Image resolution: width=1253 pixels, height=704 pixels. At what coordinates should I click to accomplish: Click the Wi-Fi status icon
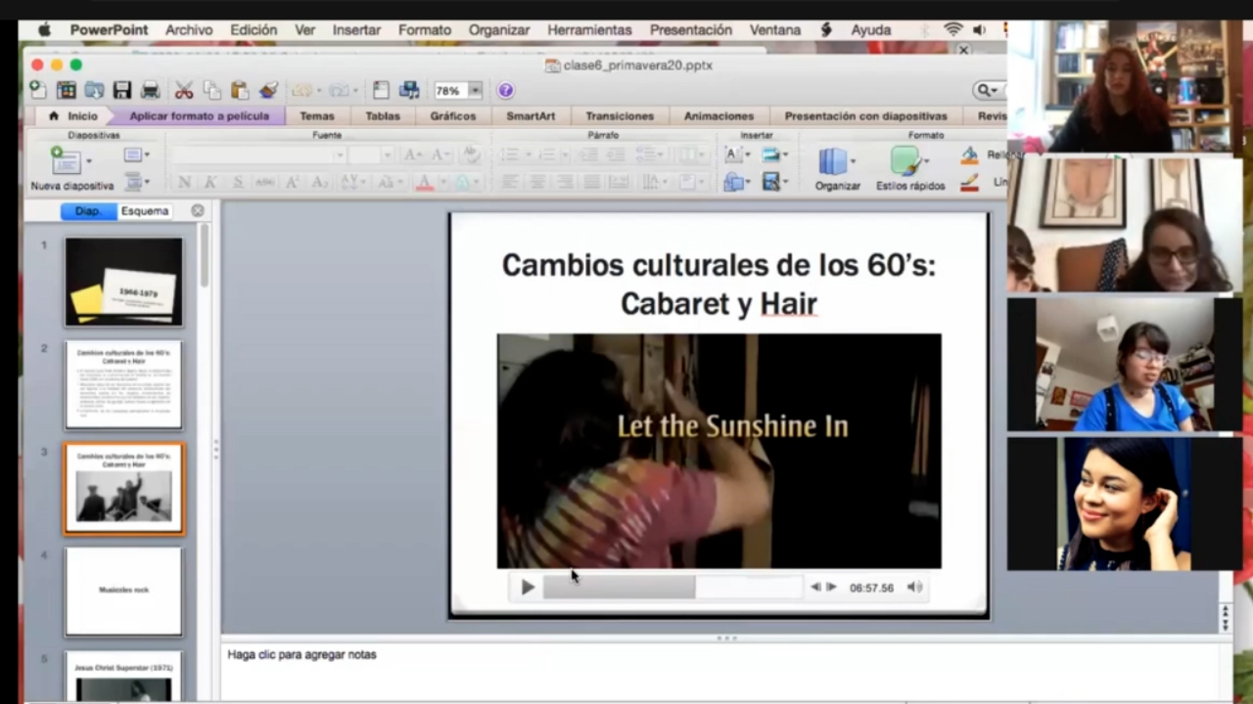[x=953, y=30]
